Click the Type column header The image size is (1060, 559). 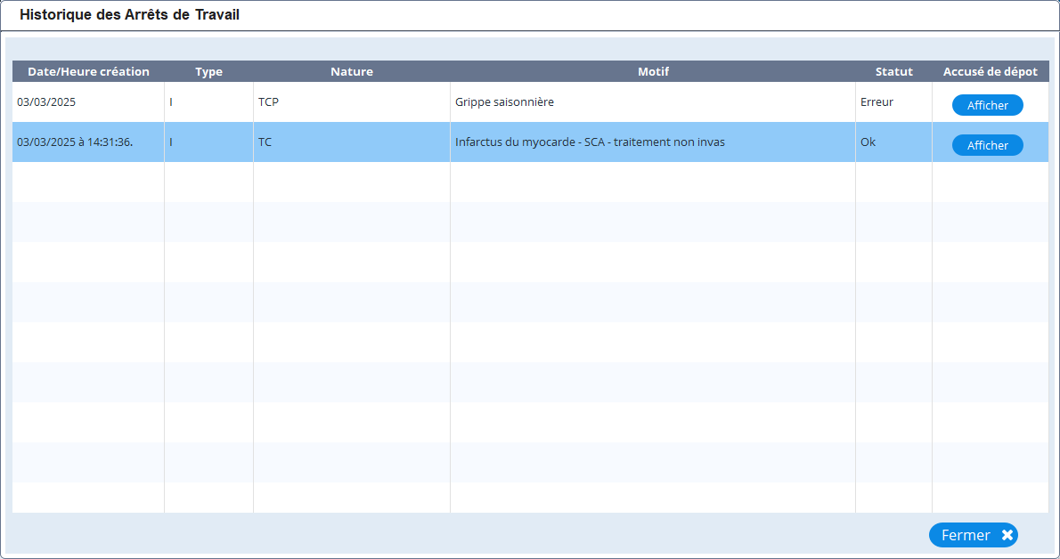(208, 71)
